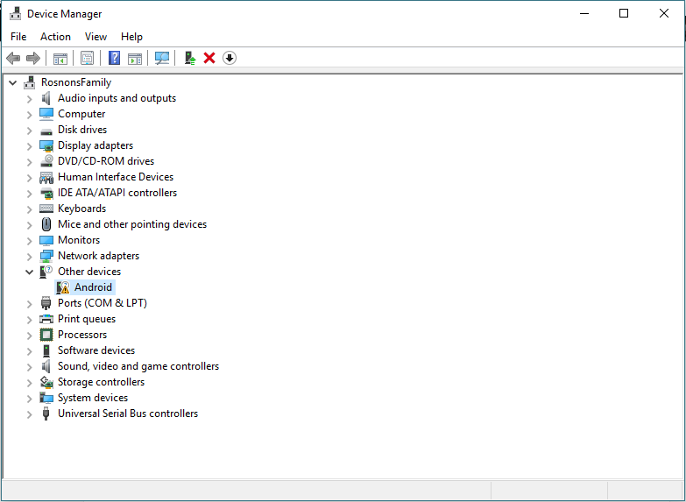
Task: Show/hide console tree toolbar icon
Action: (x=60, y=58)
